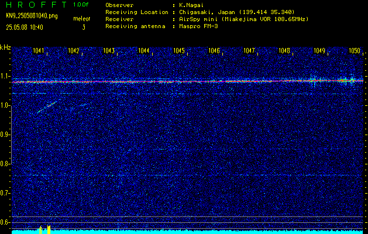Click the 1045 time axis marker
The height and width of the screenshot is (234, 368).
[x=179, y=51]
